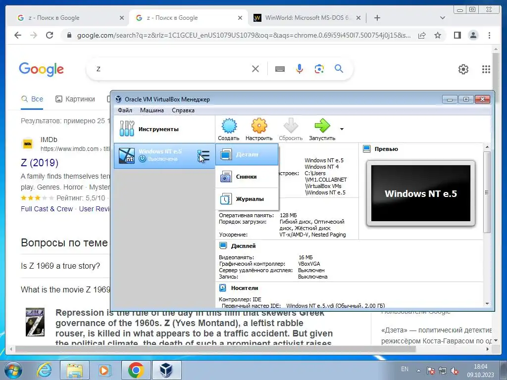Toggle the Chrome side panel icon
The width and height of the screenshot is (507, 380).
[457, 35]
